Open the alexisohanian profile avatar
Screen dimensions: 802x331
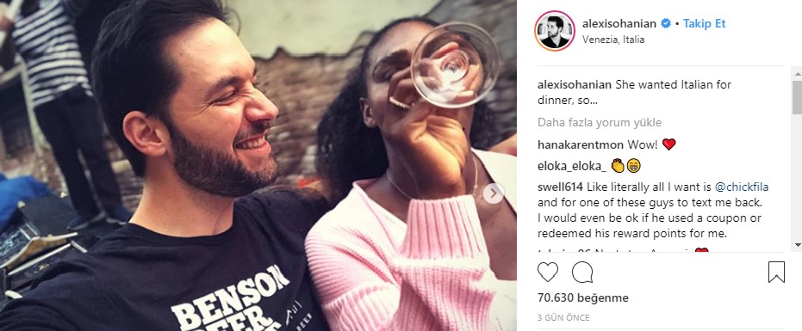point(555,31)
